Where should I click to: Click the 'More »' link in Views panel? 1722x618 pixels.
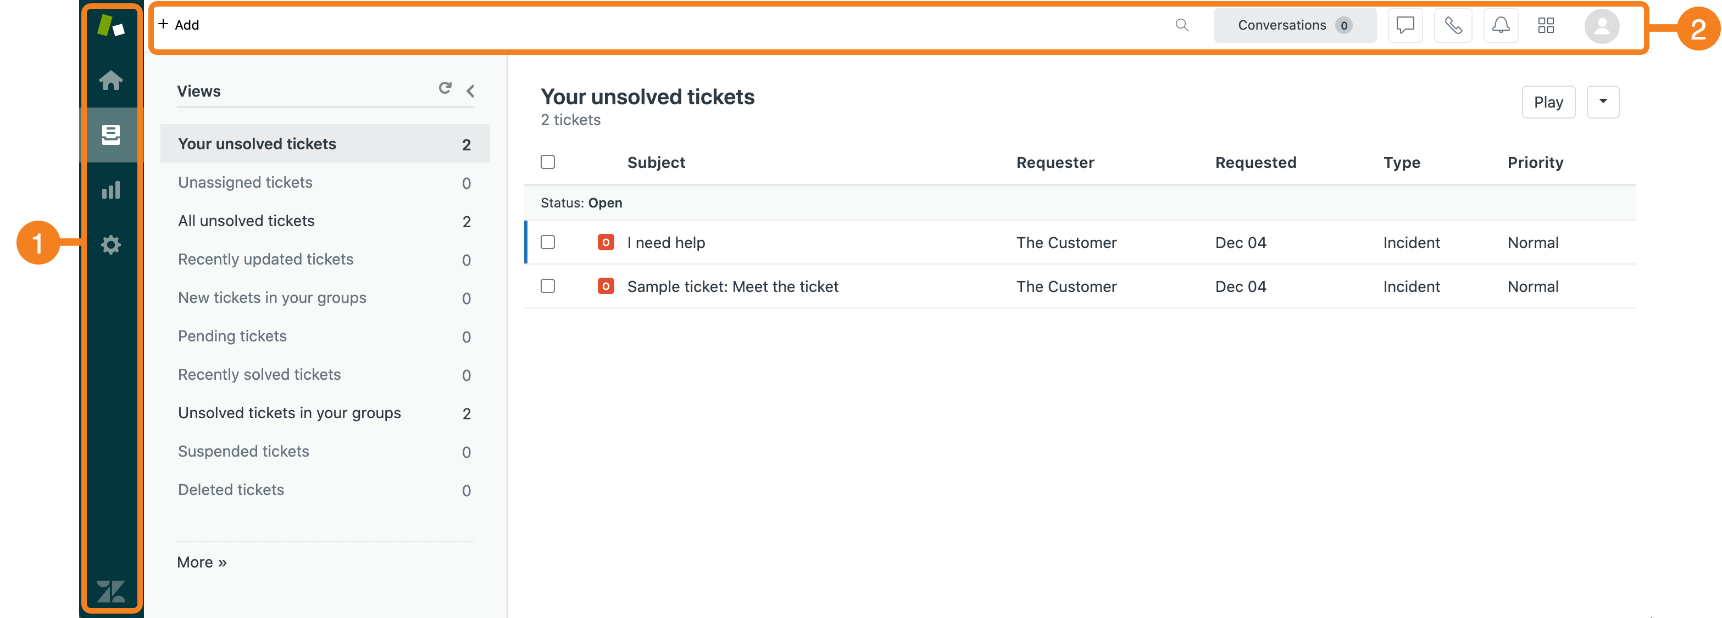point(202,560)
